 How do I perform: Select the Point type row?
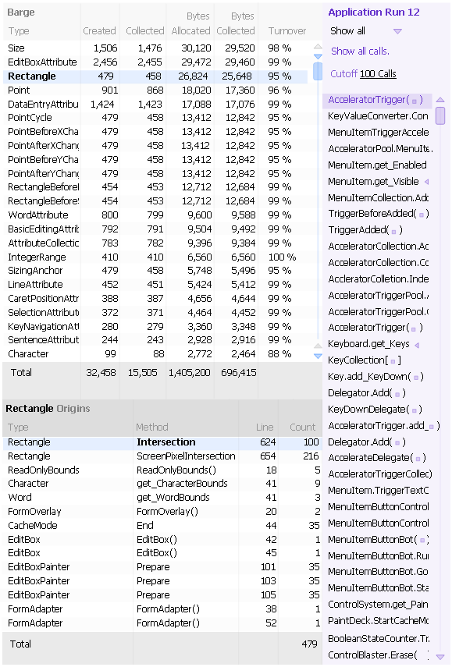155,90
